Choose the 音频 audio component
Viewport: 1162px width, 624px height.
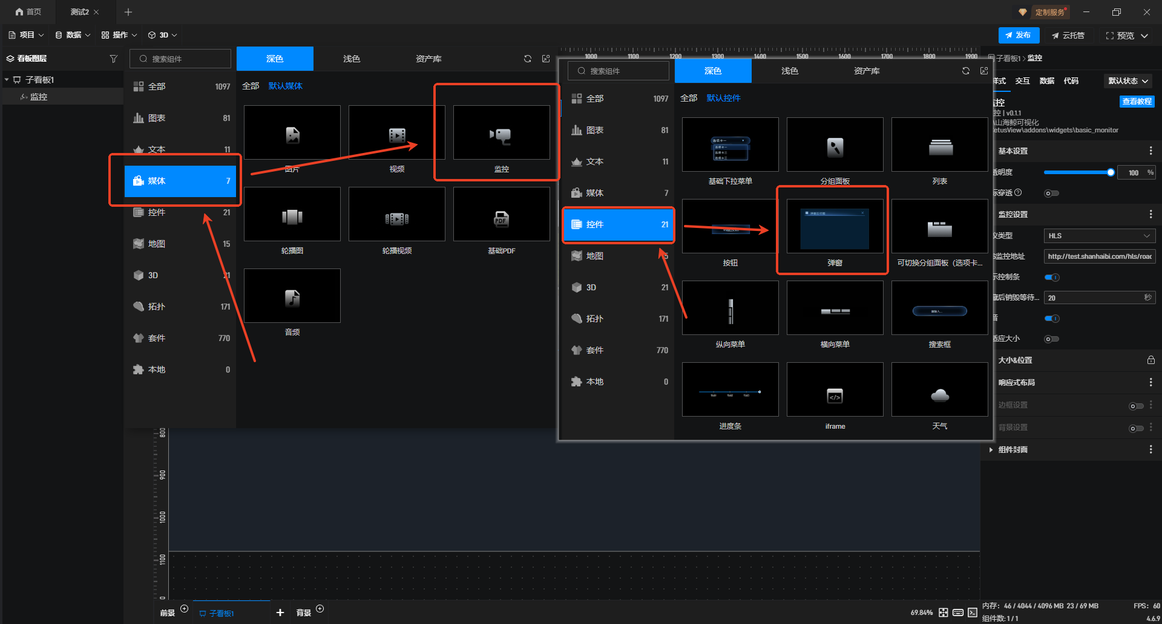(x=292, y=296)
